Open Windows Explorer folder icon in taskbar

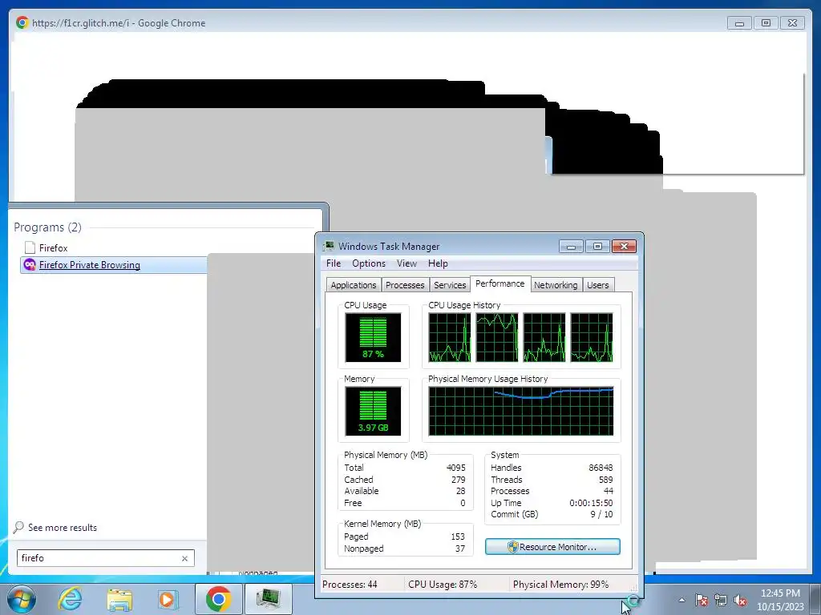click(119, 599)
